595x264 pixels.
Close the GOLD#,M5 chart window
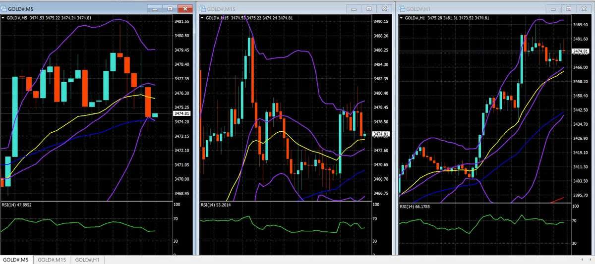click(x=185, y=9)
